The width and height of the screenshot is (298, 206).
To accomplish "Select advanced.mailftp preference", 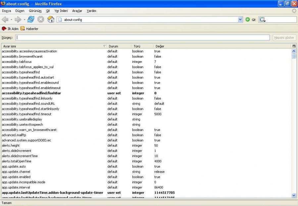I will pos(146,135).
